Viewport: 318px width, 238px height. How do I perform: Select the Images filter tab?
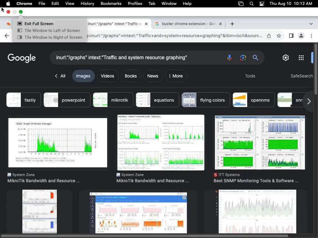tap(83, 76)
